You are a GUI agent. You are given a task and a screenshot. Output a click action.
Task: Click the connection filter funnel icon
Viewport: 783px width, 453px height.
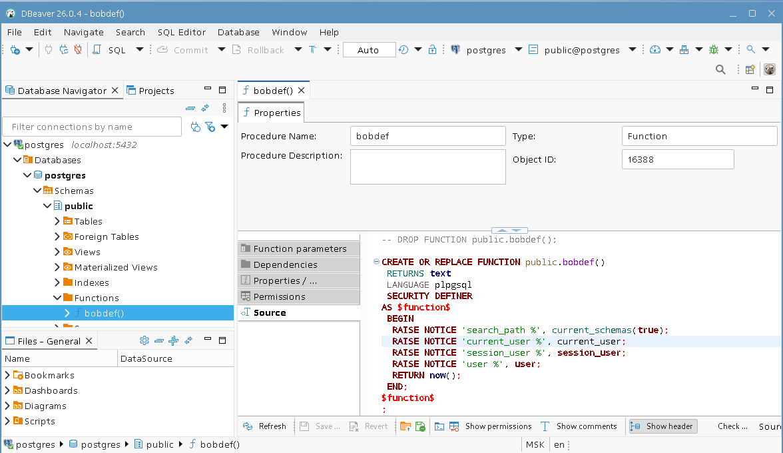[x=210, y=127]
